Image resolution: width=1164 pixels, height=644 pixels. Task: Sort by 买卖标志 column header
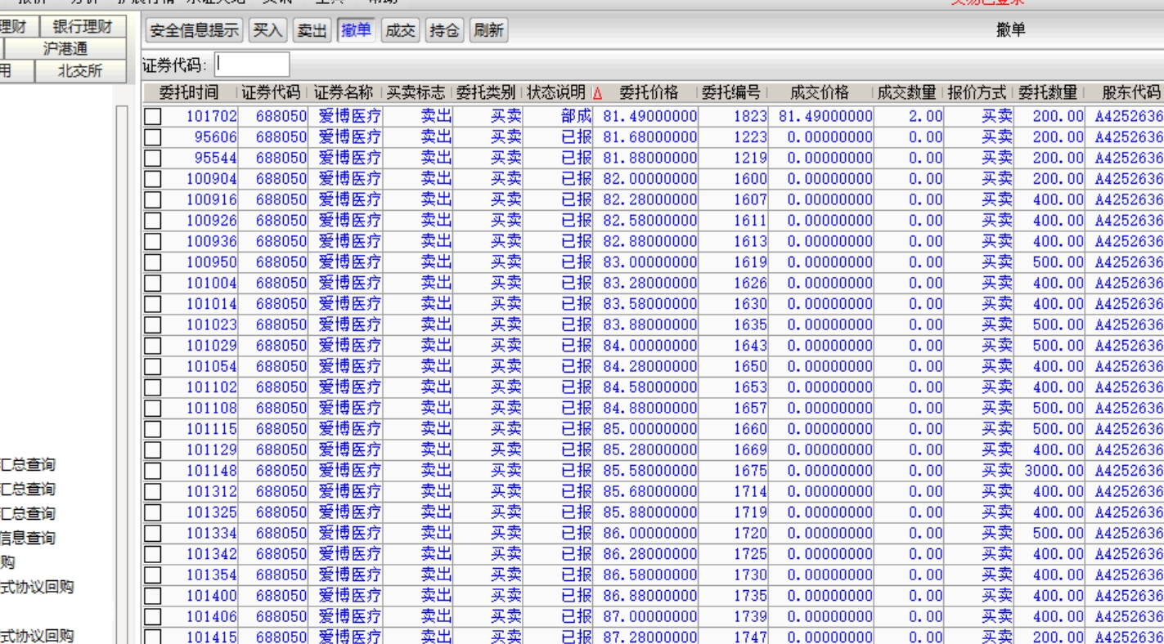click(x=416, y=93)
